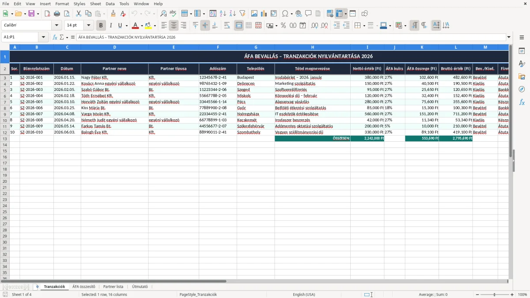Expand the Name Box dropdown
The image size is (530, 298).
pos(43,37)
